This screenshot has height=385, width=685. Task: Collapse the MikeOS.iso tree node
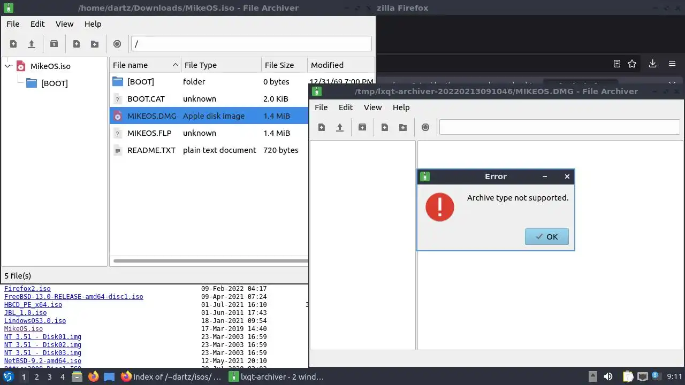click(8, 66)
